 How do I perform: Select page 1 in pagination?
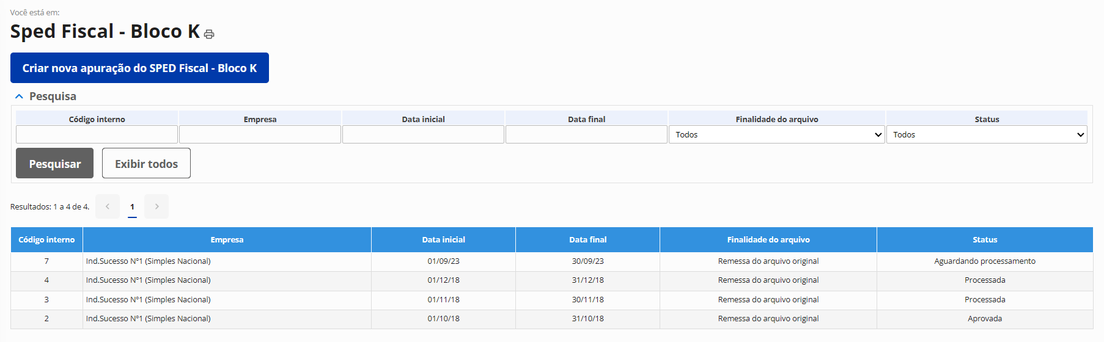(x=132, y=206)
